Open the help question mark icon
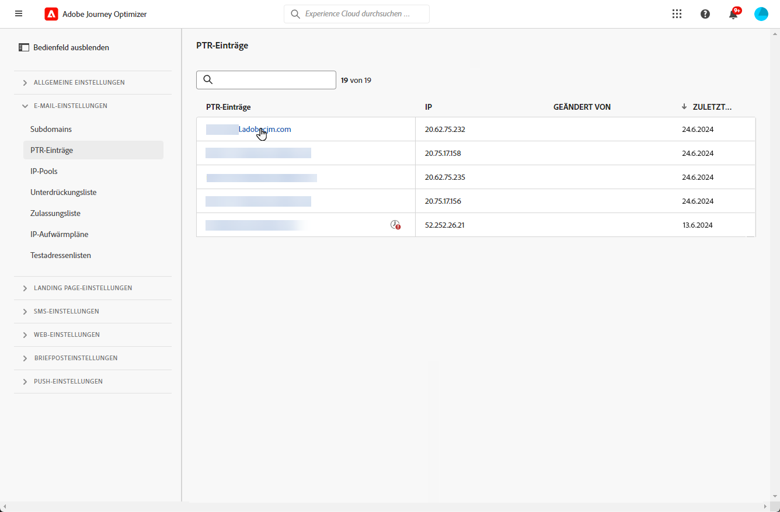Viewport: 780px width, 512px height. tap(705, 14)
